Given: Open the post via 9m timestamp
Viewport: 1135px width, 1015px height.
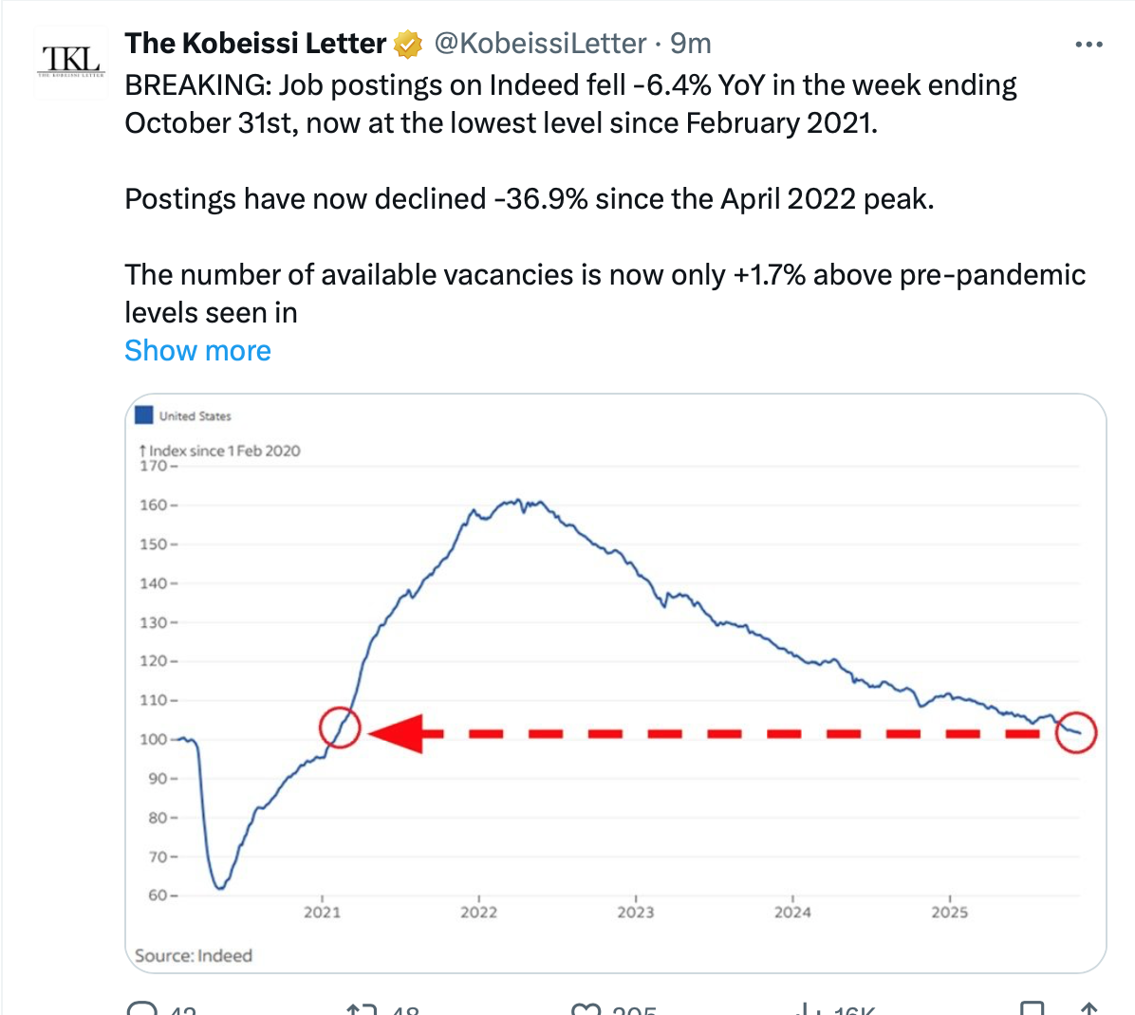Looking at the screenshot, I should point(690,44).
